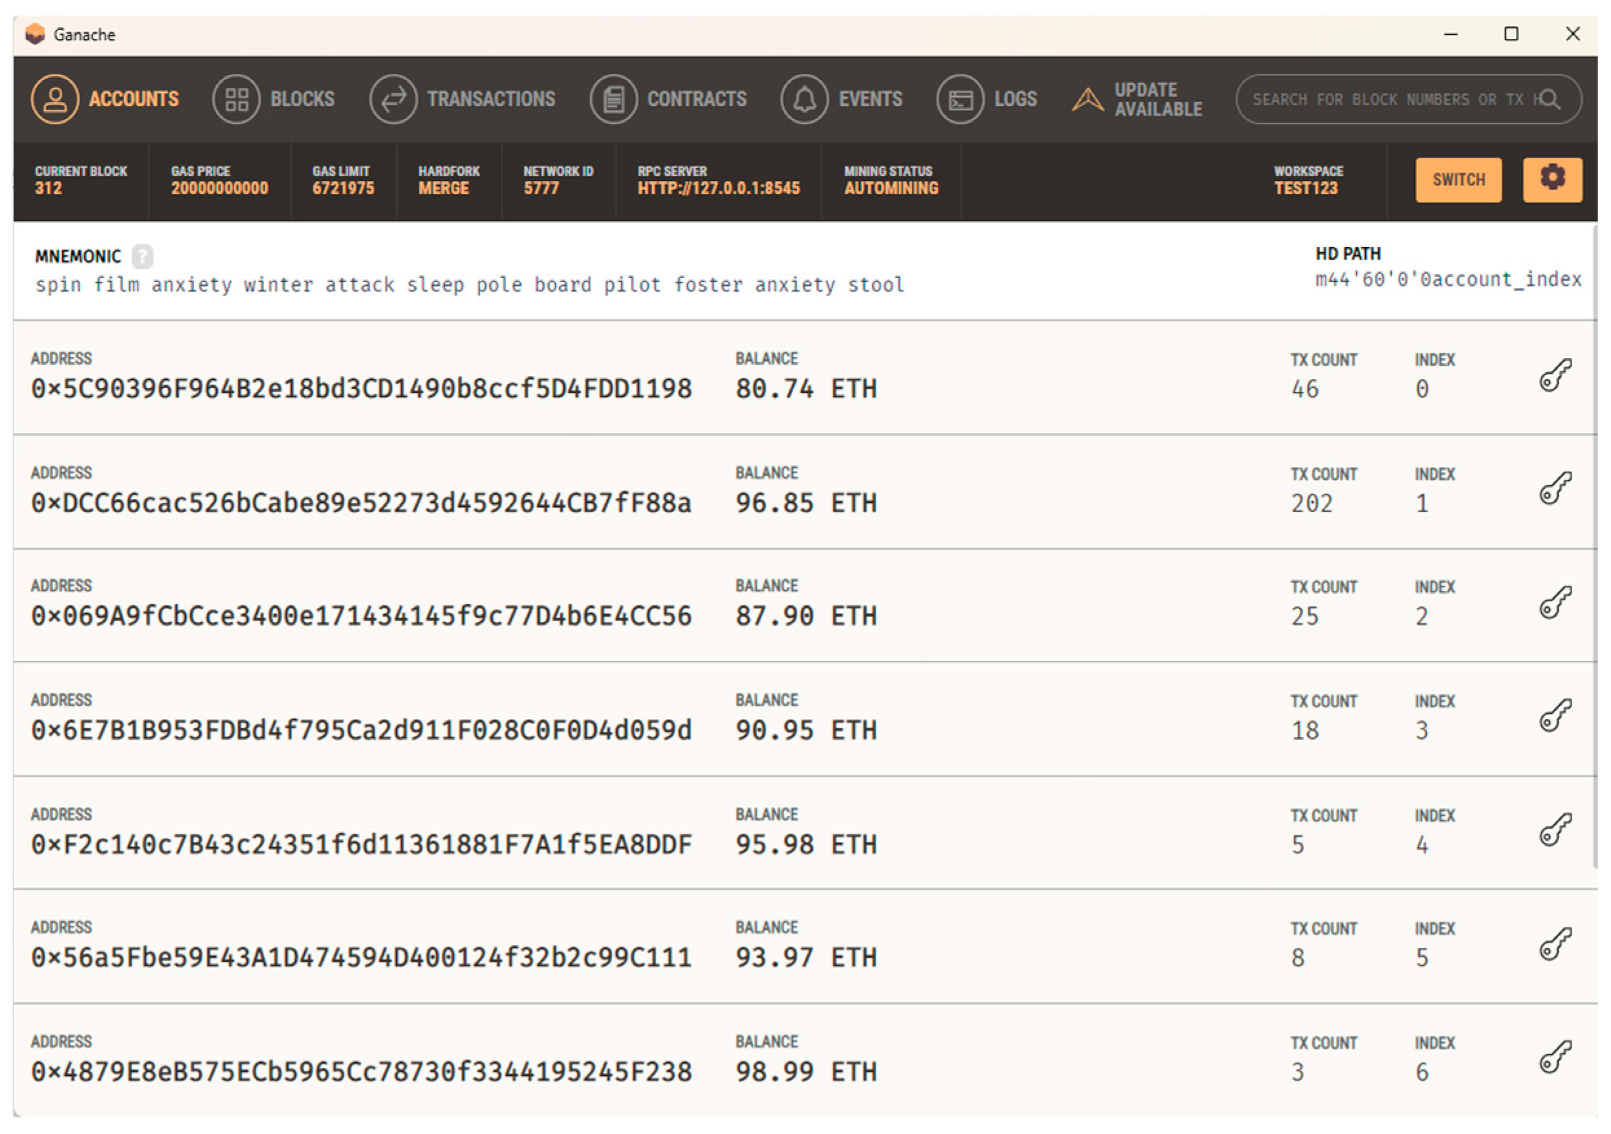The width and height of the screenshot is (1611, 1134).
Task: Click the HD path m44'60'0'0account_index
Action: tap(1448, 280)
